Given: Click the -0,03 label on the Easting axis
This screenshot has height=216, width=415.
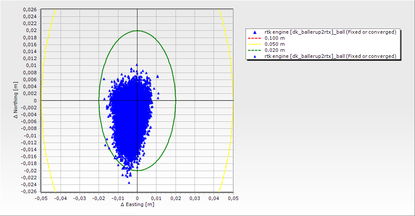Looking at the screenshot, I should (80, 198).
